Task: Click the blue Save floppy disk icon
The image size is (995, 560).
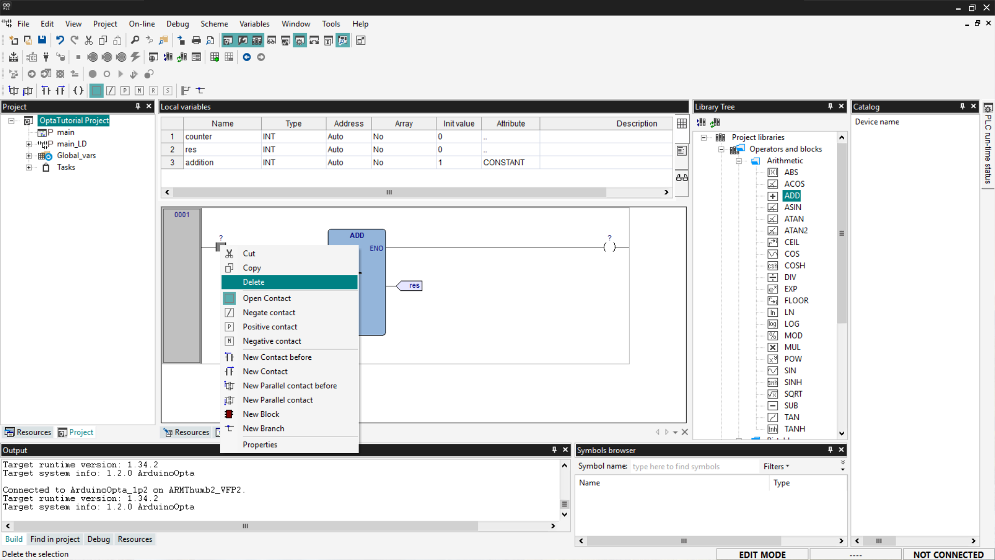Action: [42, 40]
